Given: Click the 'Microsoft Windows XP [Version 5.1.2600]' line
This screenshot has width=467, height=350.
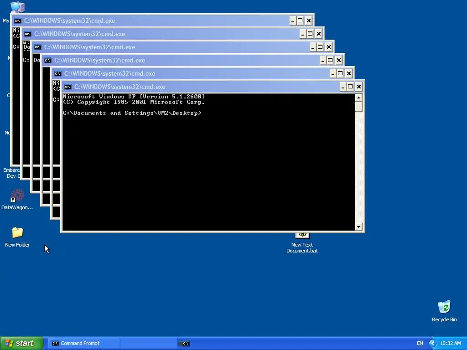Looking at the screenshot, I should point(134,97).
